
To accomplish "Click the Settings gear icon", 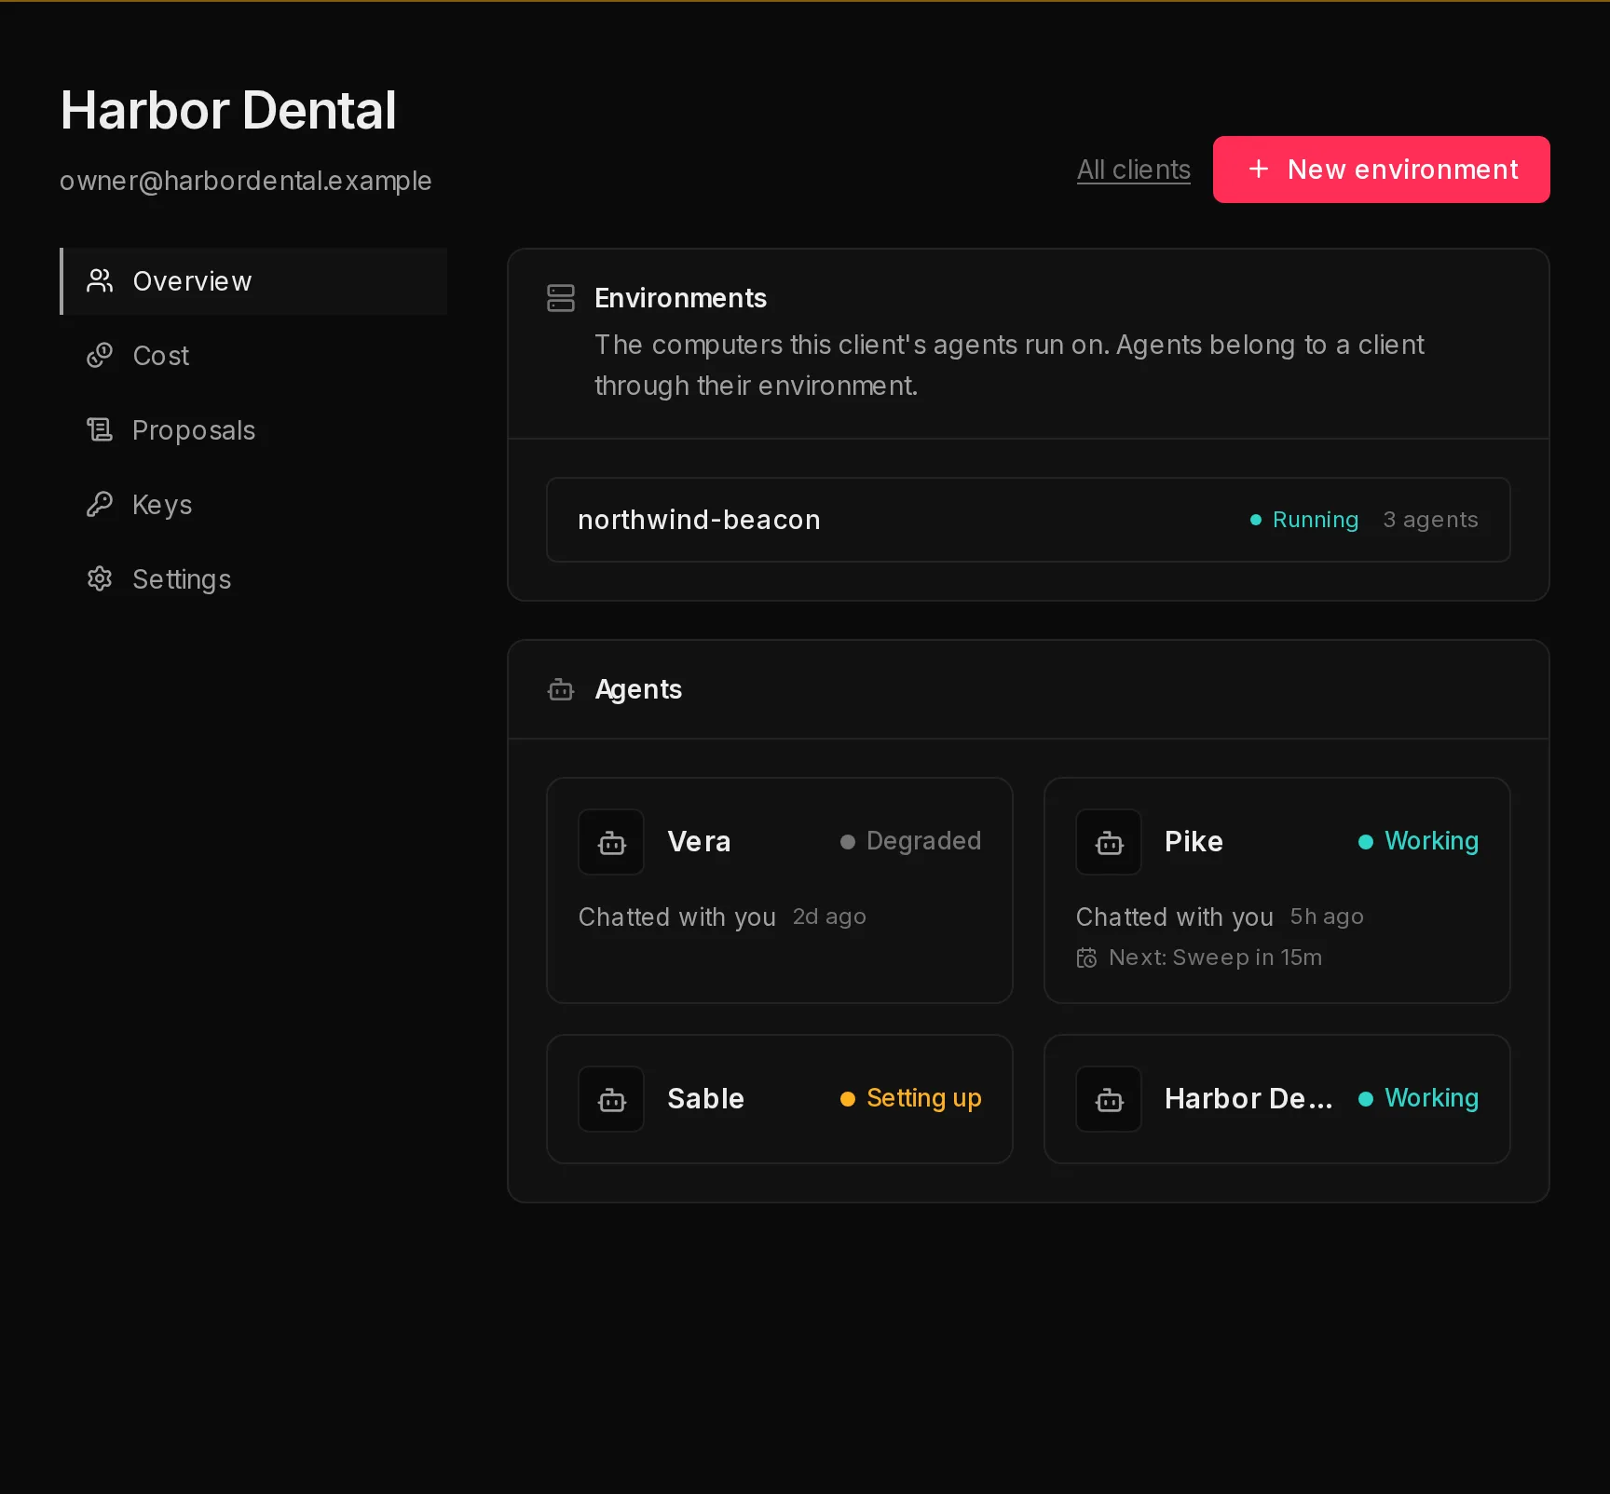I will 100,579.
